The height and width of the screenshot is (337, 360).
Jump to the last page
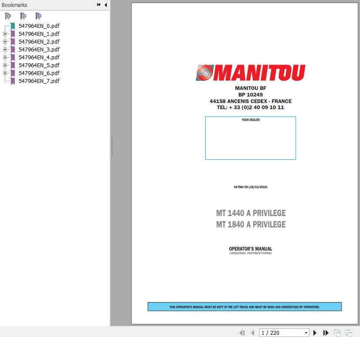pyautogui.click(x=326, y=333)
